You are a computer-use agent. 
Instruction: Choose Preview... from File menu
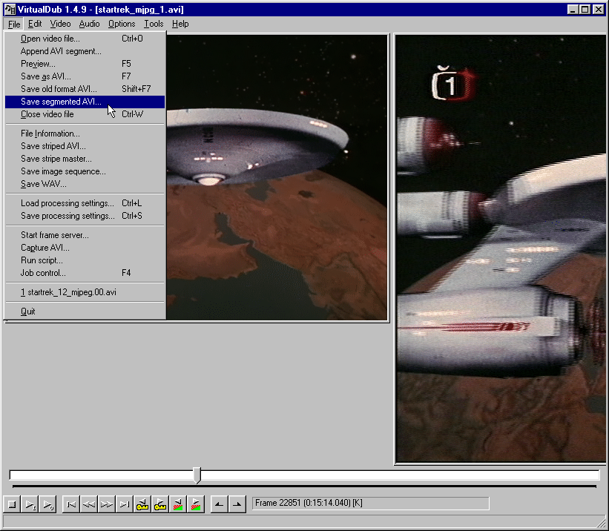(85, 64)
